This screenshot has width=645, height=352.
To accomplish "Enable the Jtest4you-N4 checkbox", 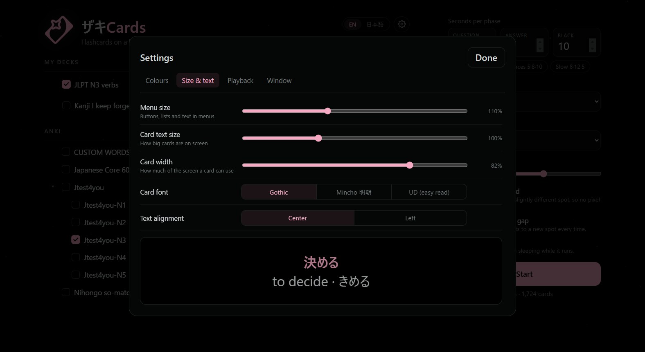I will (76, 257).
